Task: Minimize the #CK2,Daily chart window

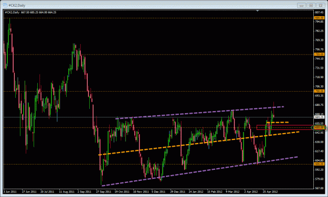Action: click(301, 5)
